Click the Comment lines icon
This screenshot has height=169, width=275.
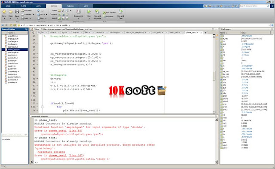click(x=59, y=15)
